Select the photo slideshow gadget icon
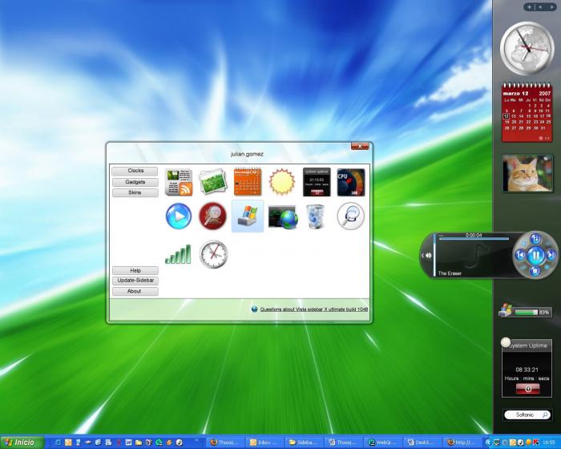Image resolution: width=561 pixels, height=449 pixels. 213,182
